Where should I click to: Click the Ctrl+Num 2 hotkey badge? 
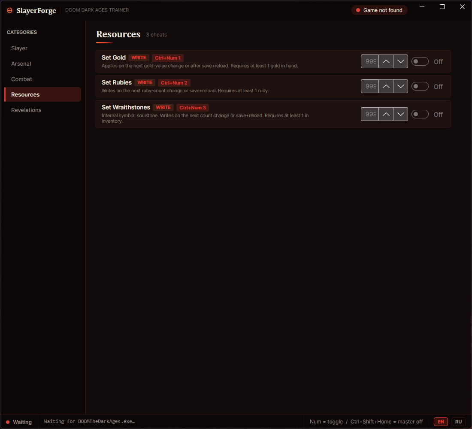(x=174, y=83)
